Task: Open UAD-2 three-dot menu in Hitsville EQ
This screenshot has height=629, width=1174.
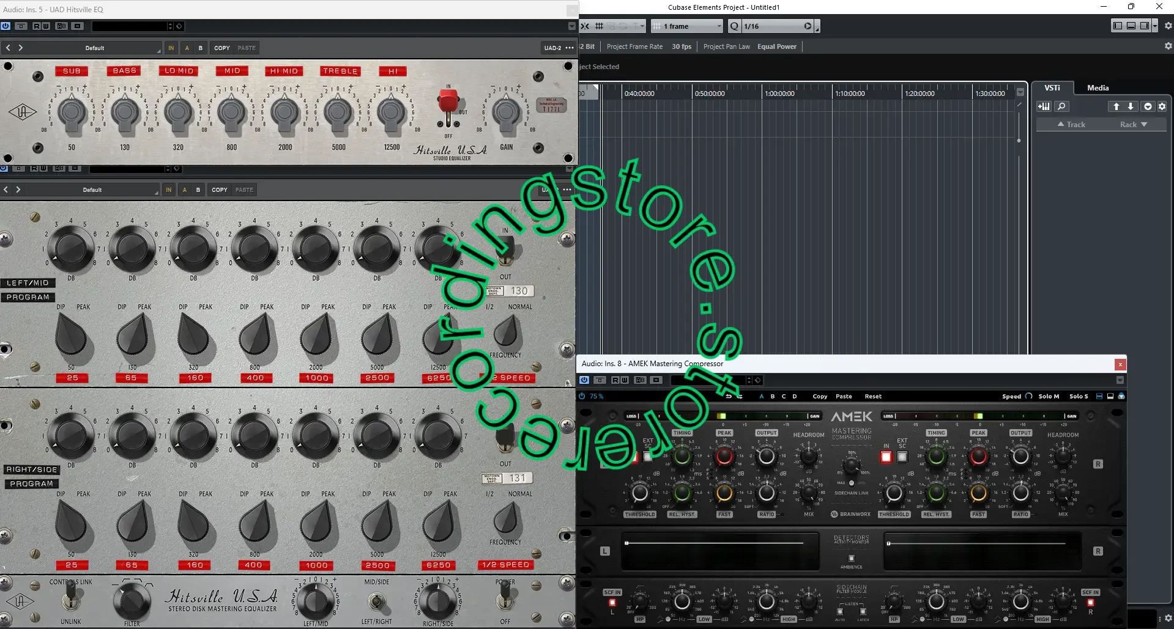Action: click(570, 48)
